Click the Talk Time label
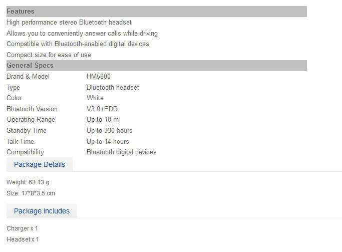Image resolution: width=342 pixels, height=252 pixels. pyautogui.click(x=21, y=141)
